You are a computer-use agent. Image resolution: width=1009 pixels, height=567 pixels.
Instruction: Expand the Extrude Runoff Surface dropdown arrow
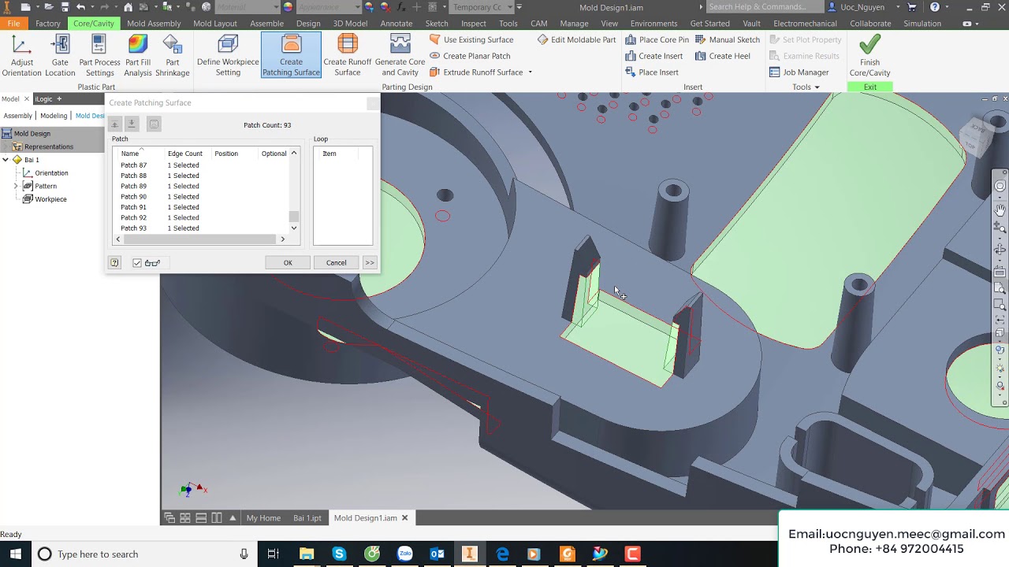tap(530, 72)
